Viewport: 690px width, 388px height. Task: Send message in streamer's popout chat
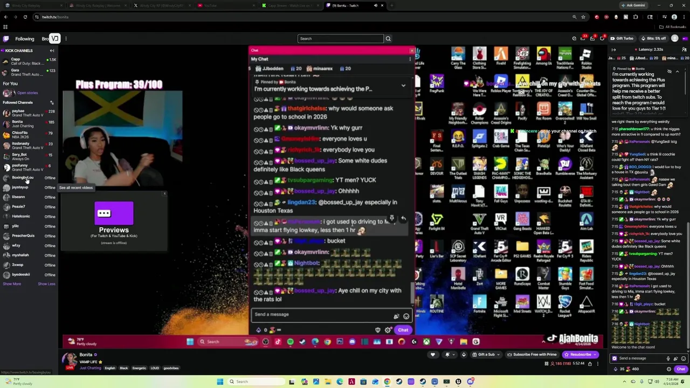[403, 330]
